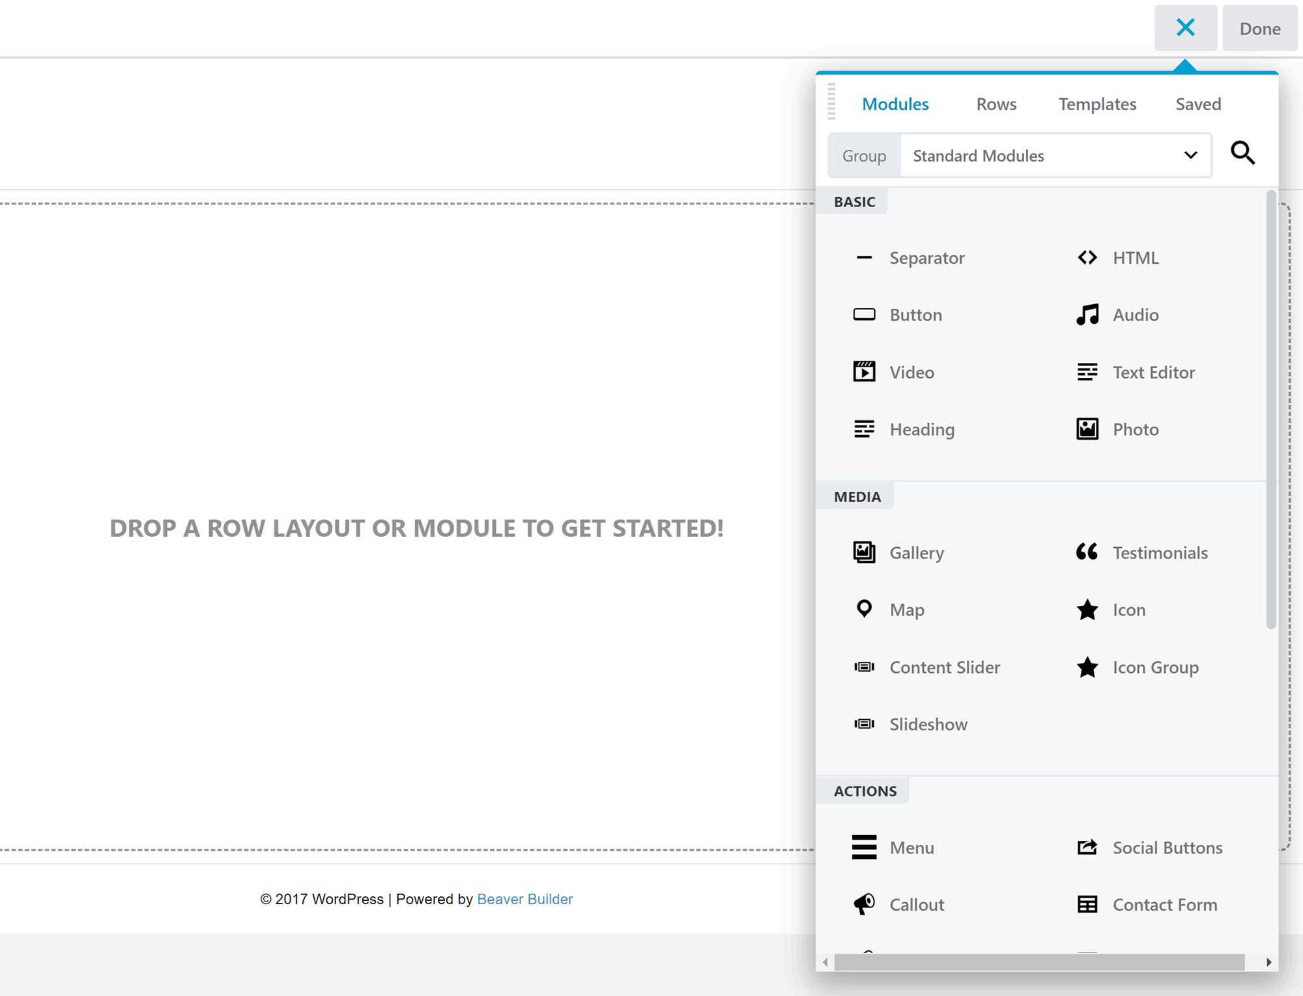Click the Separator module icon
Image resolution: width=1303 pixels, height=996 pixels.
(863, 257)
